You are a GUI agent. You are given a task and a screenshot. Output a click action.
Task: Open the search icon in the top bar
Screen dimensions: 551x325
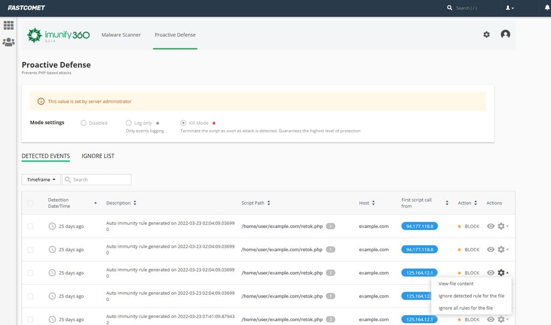tap(450, 8)
